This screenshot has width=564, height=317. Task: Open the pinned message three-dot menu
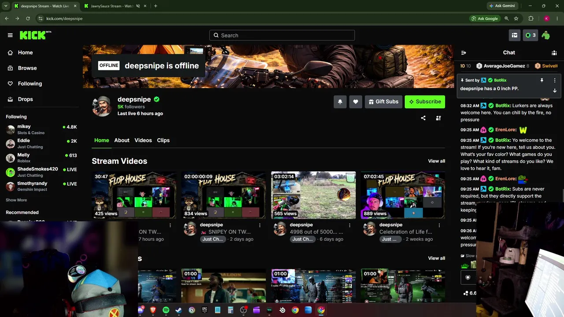coord(555,81)
